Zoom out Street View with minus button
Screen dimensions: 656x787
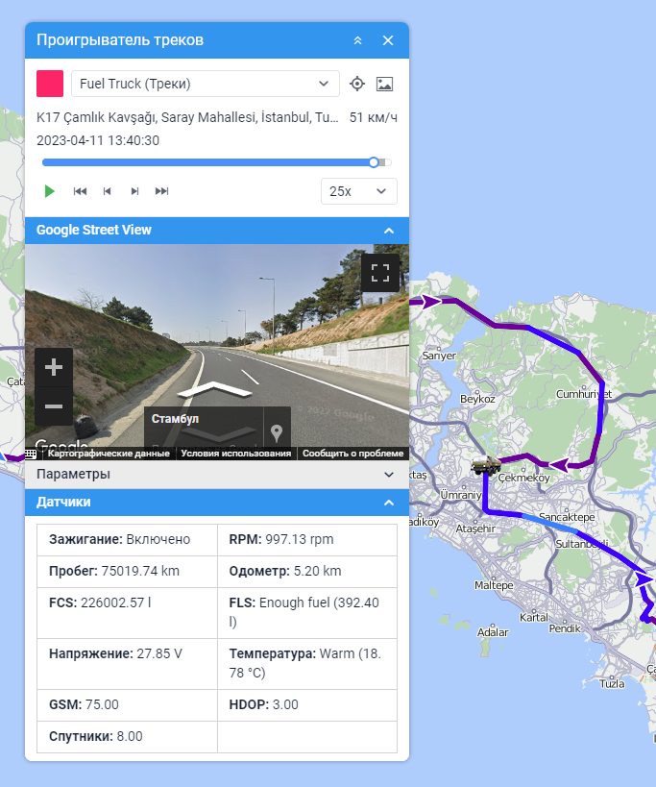click(x=54, y=406)
